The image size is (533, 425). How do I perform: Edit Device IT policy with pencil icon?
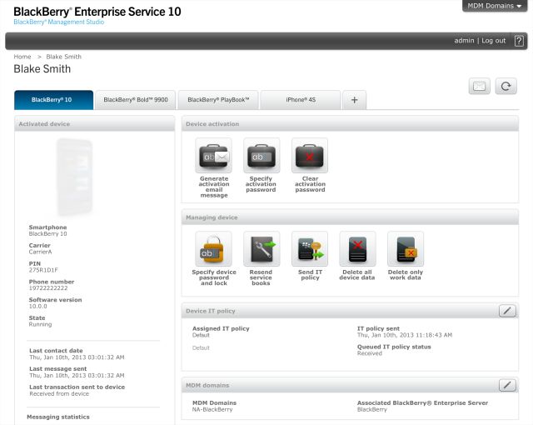coord(507,311)
